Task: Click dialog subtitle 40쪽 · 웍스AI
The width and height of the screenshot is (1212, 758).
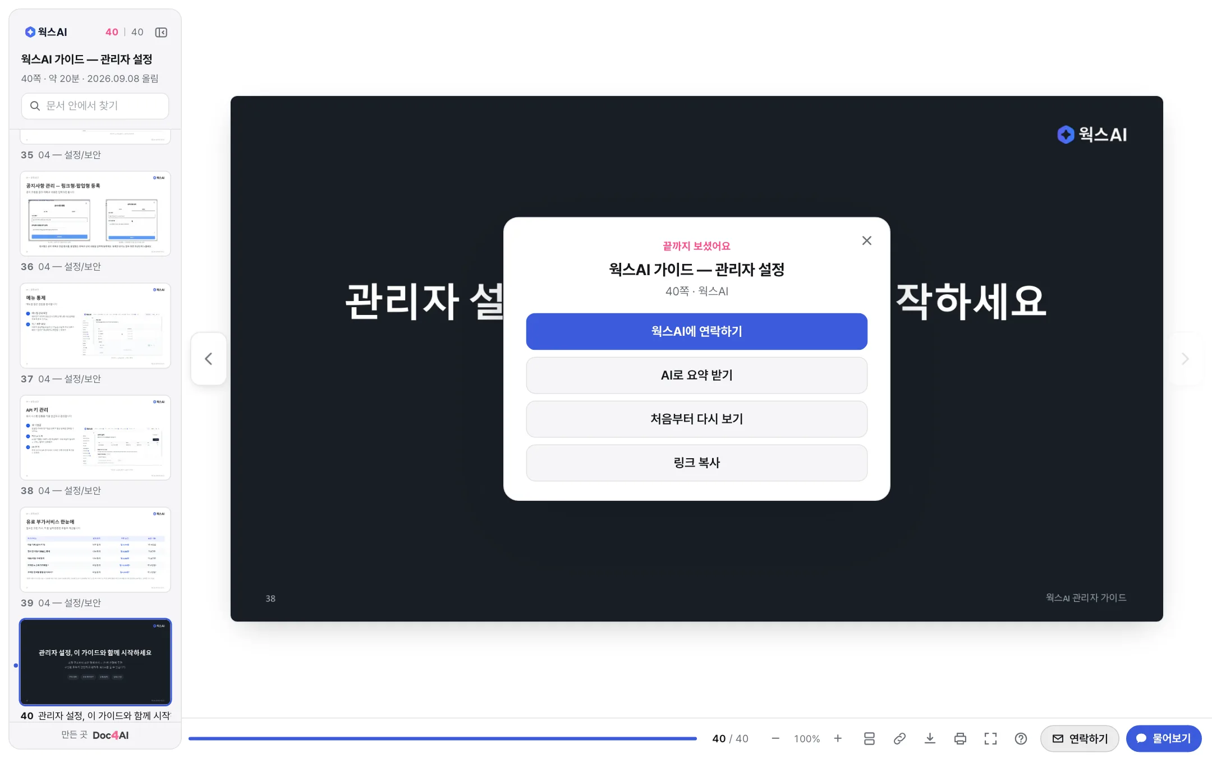Action: coord(696,291)
